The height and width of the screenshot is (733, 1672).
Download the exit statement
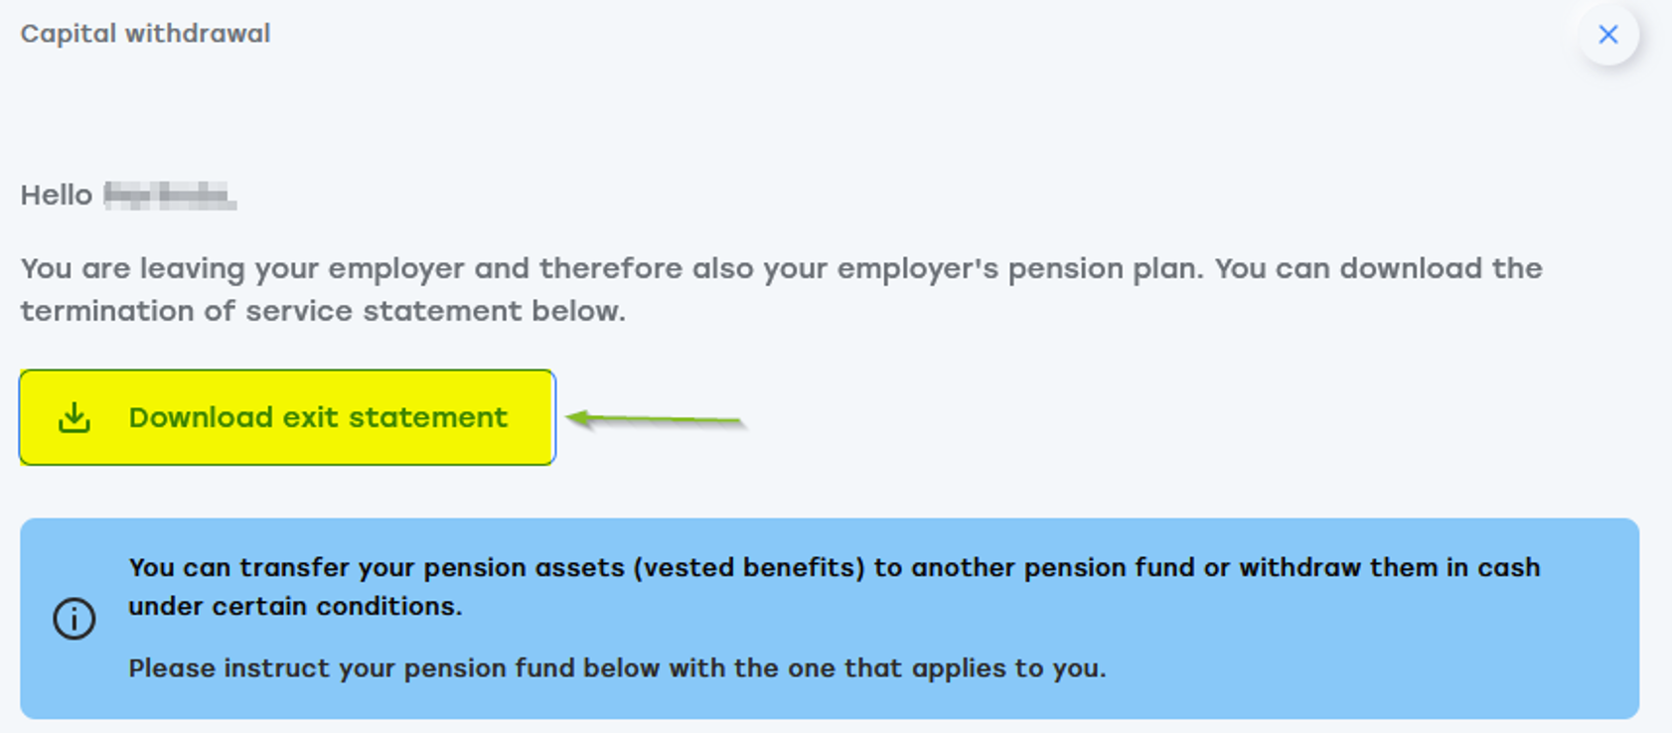click(x=287, y=417)
